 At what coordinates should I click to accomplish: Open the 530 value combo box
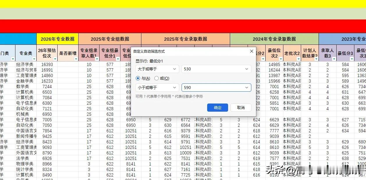[216, 69]
